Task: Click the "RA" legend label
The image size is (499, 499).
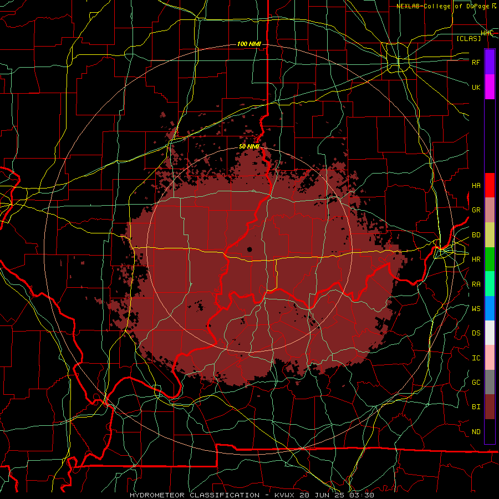Action: tap(476, 284)
